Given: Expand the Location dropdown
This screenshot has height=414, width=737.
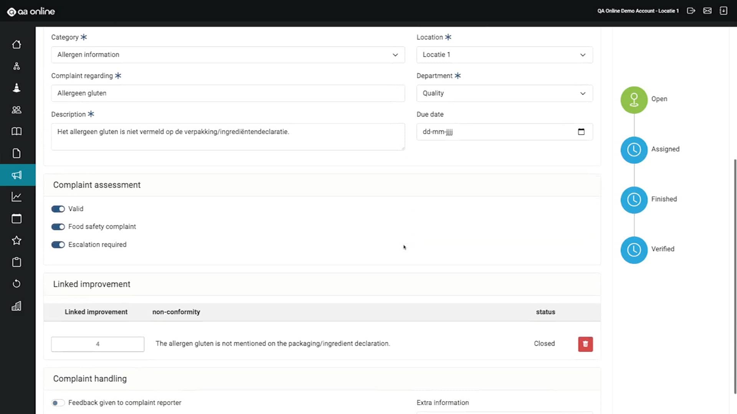Looking at the screenshot, I should tap(503, 54).
